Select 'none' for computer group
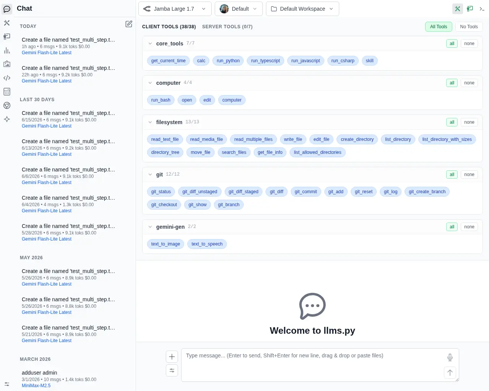This screenshot has width=489, height=391. [469, 83]
